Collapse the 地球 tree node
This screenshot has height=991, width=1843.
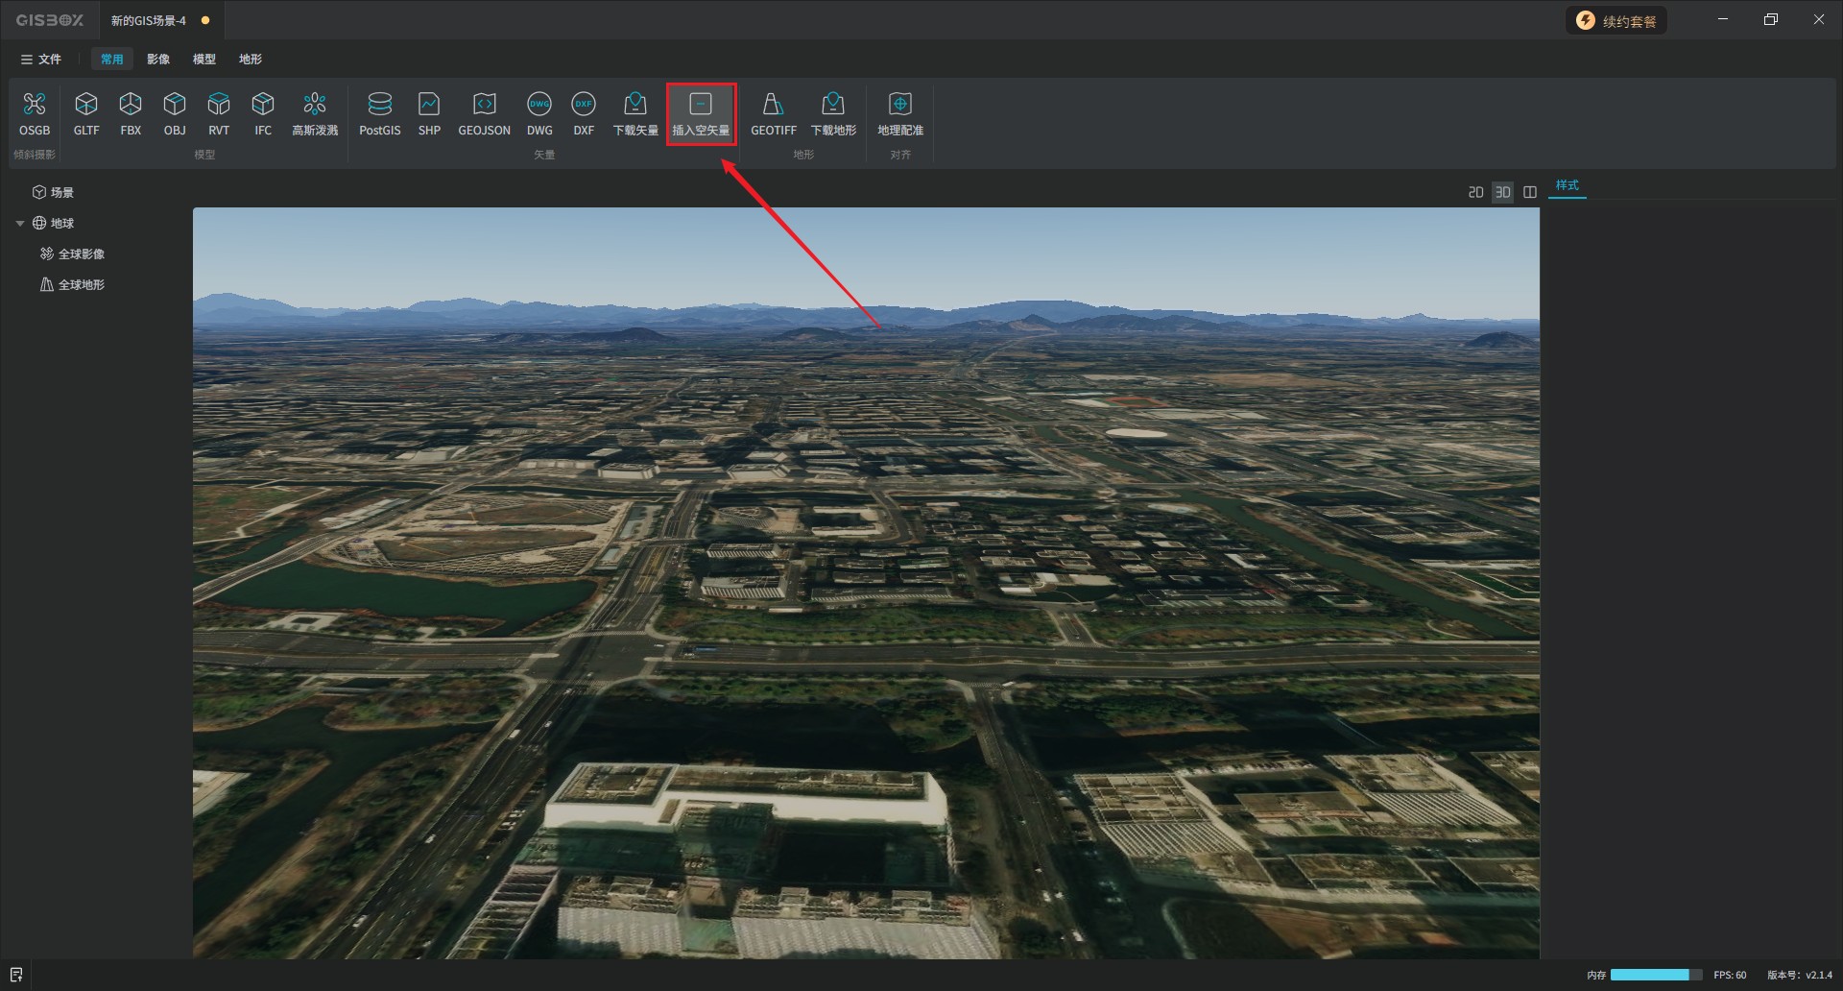pos(20,224)
